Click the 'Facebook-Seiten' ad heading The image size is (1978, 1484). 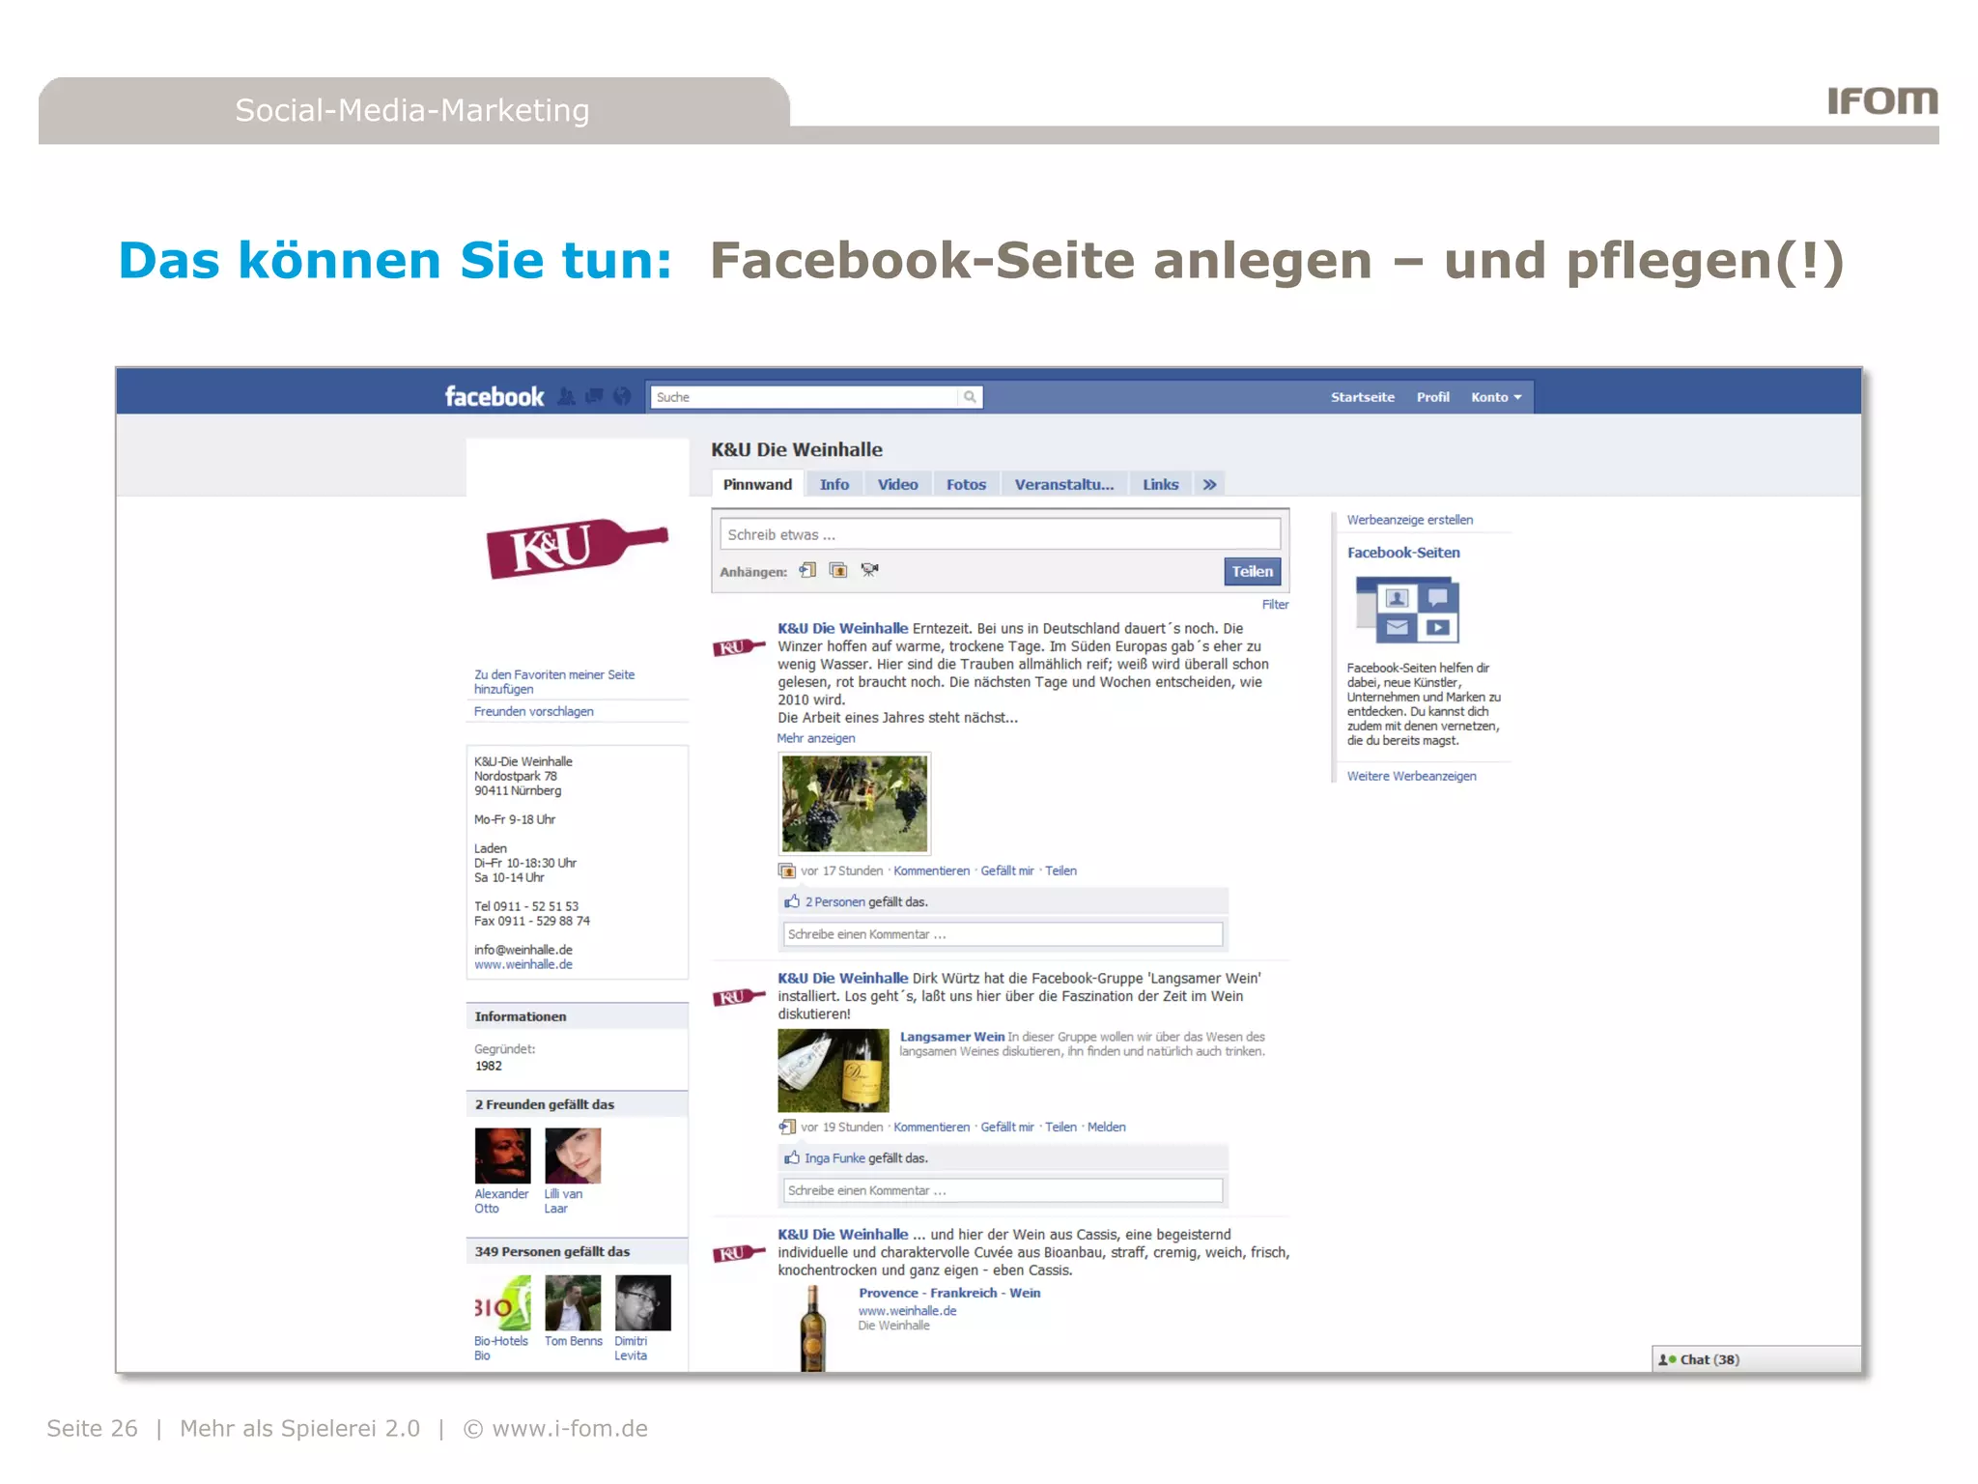coord(1403,553)
